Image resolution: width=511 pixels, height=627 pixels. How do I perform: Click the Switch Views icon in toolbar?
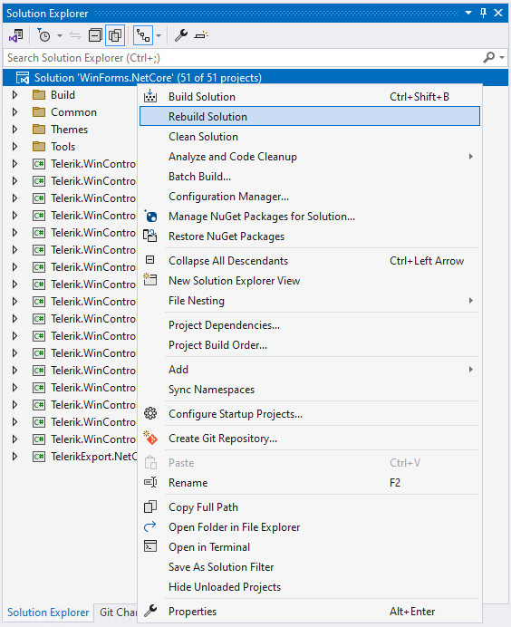pos(16,36)
